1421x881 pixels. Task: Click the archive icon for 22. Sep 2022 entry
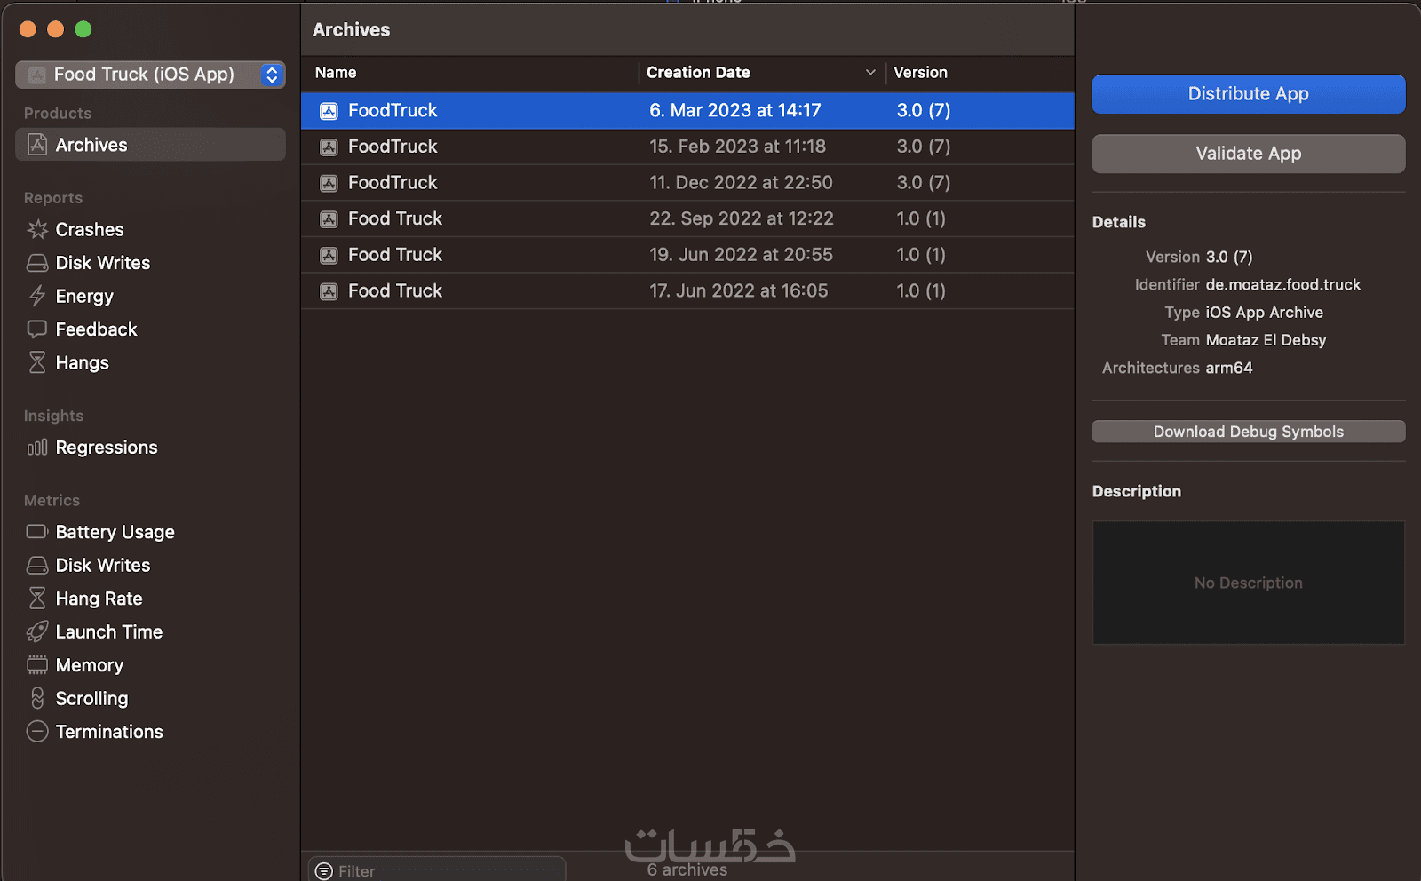pyautogui.click(x=329, y=219)
